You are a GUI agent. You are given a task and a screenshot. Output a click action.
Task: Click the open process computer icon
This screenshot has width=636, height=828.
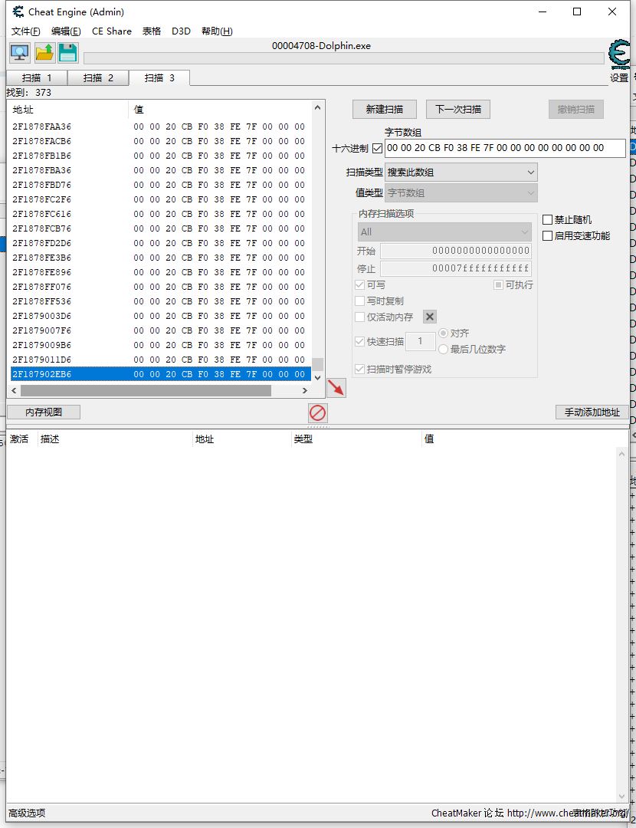(x=19, y=52)
